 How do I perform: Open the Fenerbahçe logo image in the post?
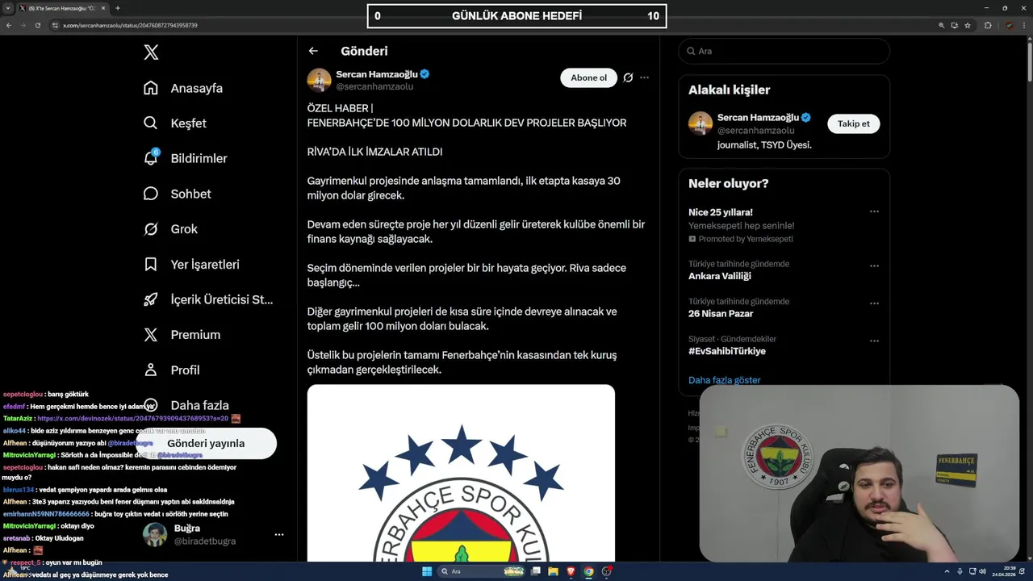[x=461, y=473]
